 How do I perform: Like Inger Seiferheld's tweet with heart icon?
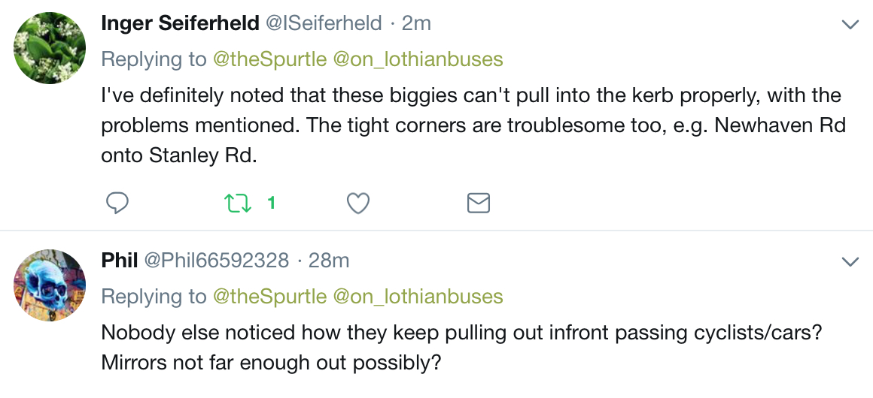358,204
